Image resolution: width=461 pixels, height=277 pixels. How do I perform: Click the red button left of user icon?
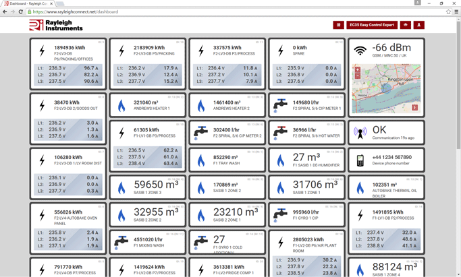click(406, 25)
